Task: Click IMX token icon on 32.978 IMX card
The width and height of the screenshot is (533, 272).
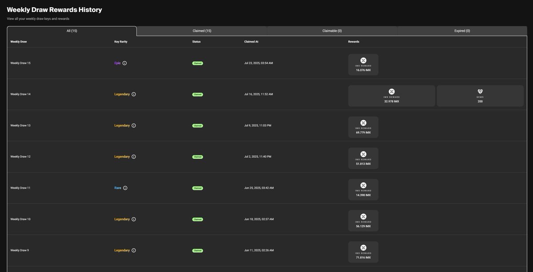Action: (x=392, y=92)
